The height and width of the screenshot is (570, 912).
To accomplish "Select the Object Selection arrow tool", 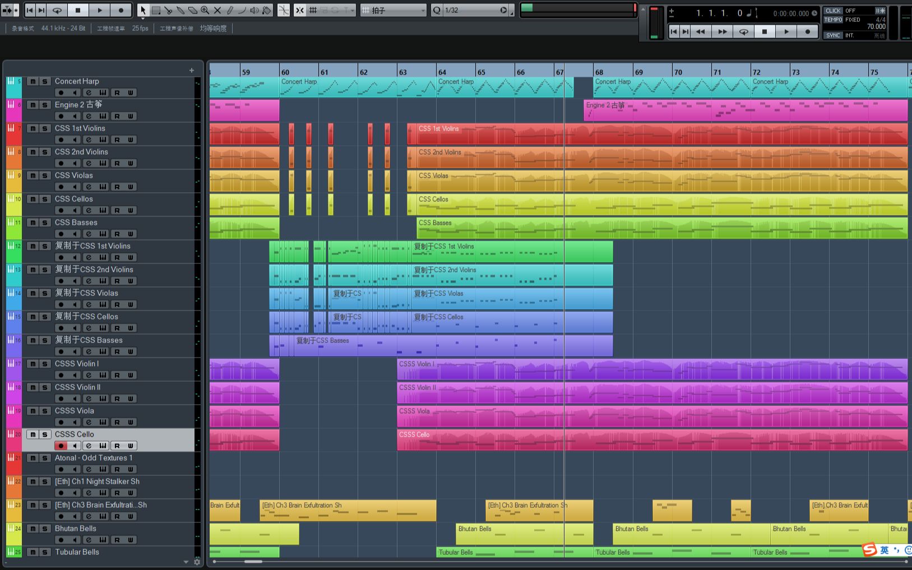I will 143,10.
